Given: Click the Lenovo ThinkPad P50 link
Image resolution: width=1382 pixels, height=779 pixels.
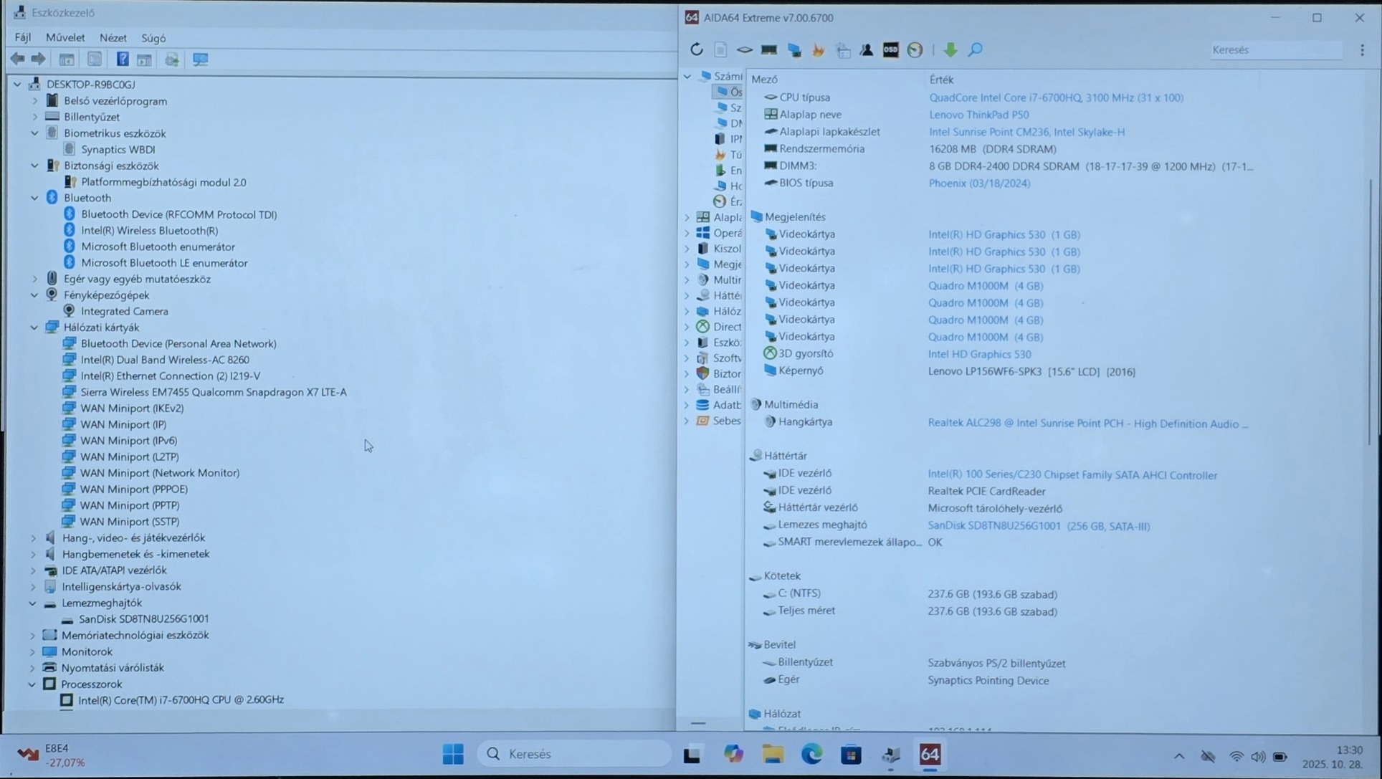Looking at the screenshot, I should [978, 115].
